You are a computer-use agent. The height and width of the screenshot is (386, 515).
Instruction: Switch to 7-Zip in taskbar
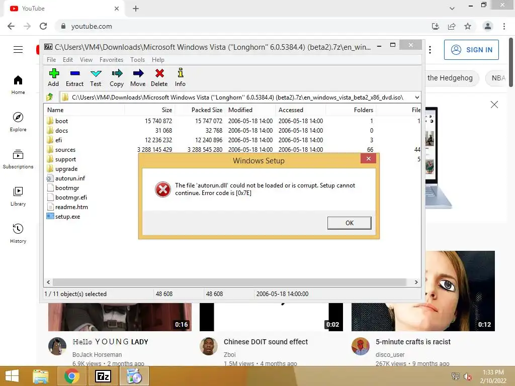pos(103,376)
